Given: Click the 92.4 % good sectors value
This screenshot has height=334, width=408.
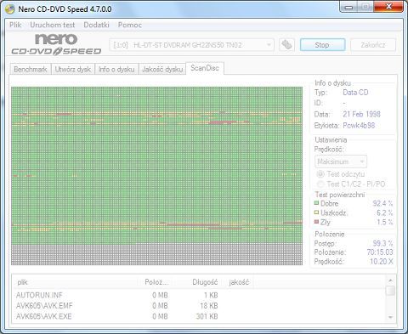Looking at the screenshot, I should pos(382,203).
